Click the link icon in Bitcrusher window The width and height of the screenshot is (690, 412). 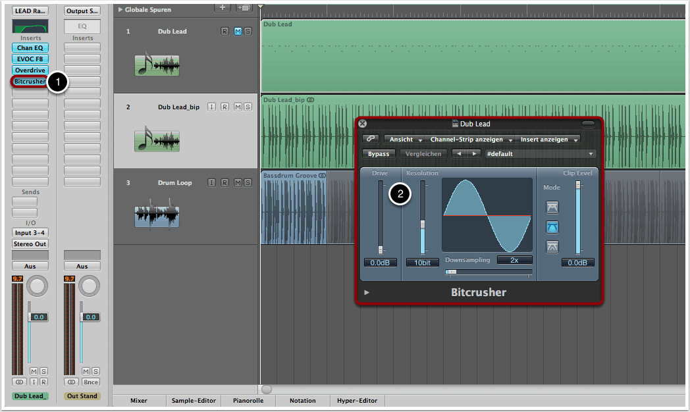[370, 139]
